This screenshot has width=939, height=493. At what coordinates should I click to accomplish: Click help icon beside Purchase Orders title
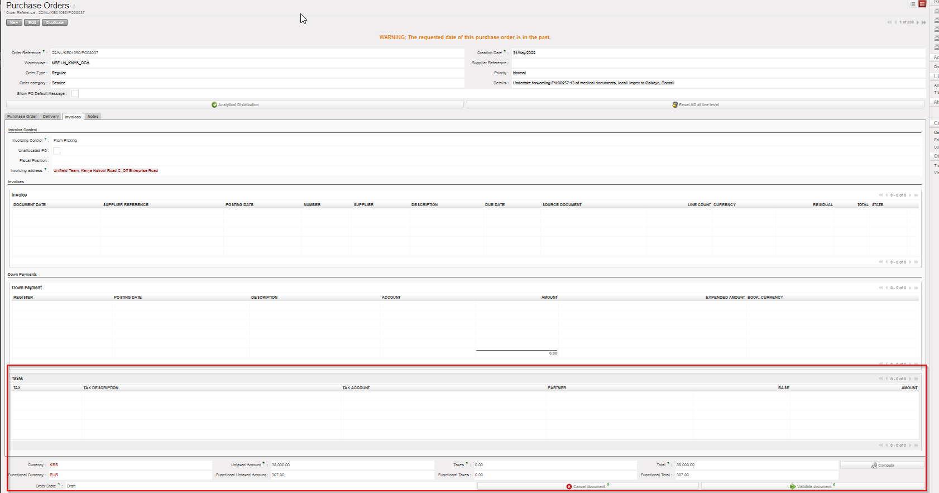tap(74, 6)
